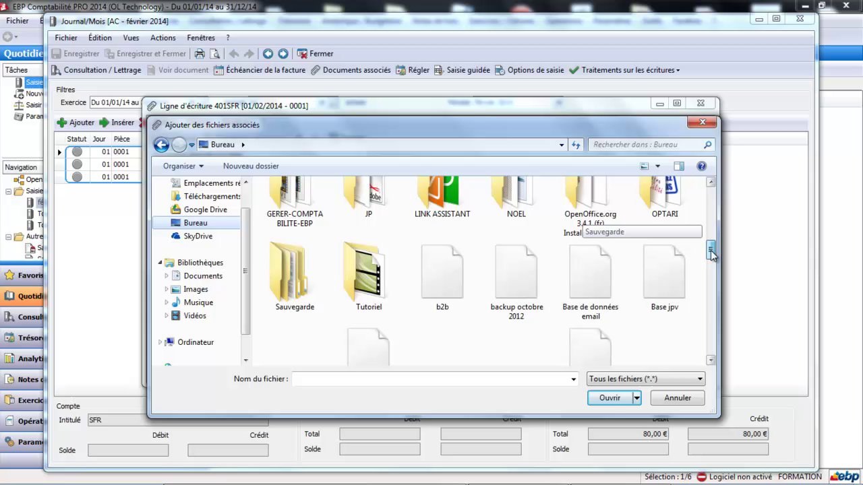863x485 pixels.
Task: Select Téléchargements in sidebar
Action: [x=205, y=196]
